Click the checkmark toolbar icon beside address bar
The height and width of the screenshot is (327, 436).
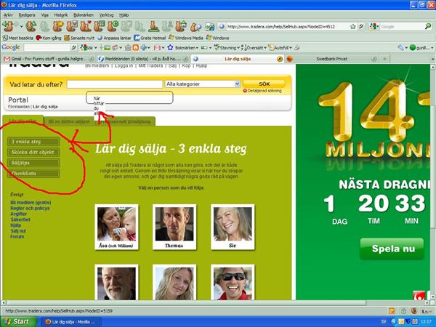(x=210, y=27)
